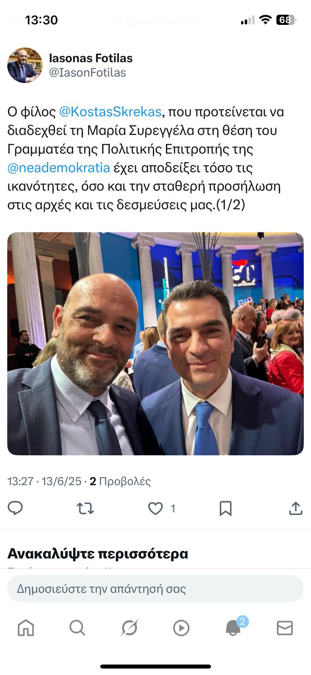Like the post with heart icon
The height and width of the screenshot is (675, 311).
point(155,509)
